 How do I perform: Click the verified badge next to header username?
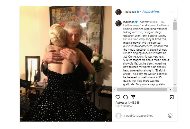tap(138, 12)
